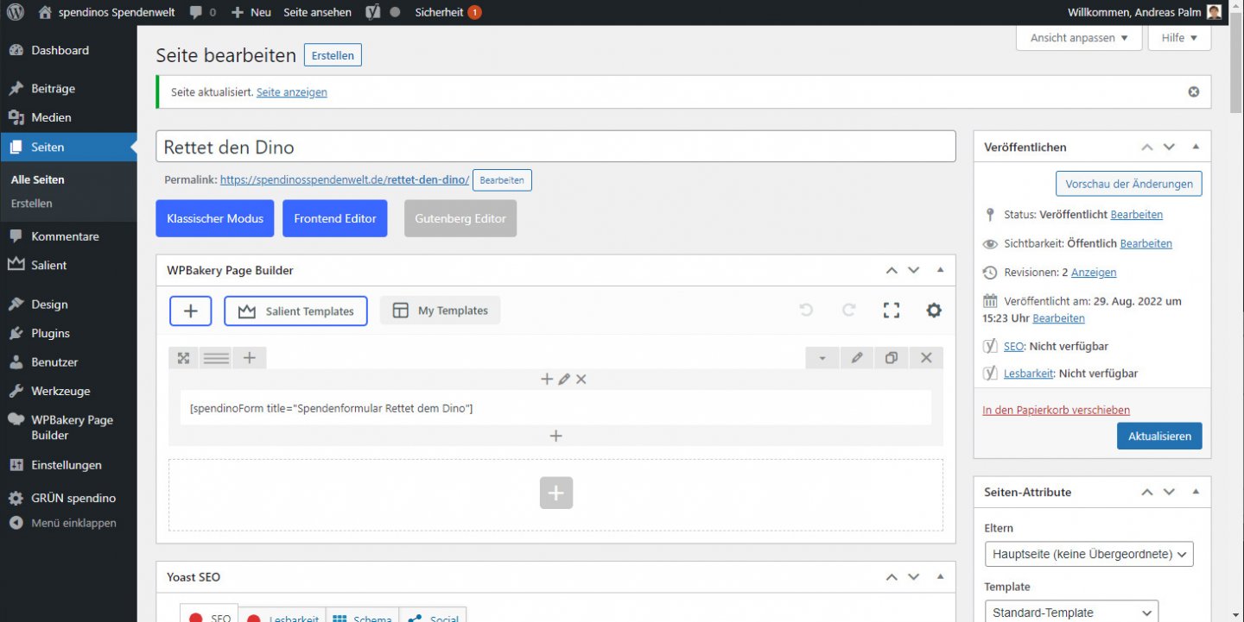
Task: Open the Template dropdown
Action: point(1071,613)
